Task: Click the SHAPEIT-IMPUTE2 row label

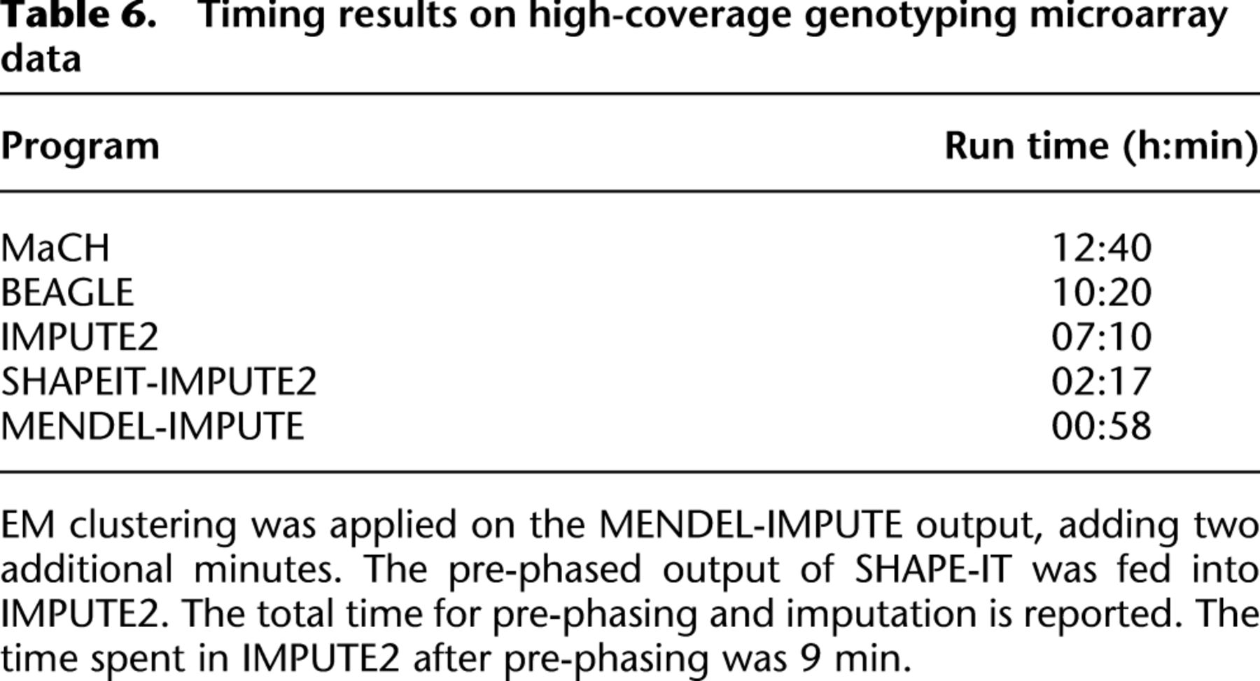Action: (x=158, y=382)
